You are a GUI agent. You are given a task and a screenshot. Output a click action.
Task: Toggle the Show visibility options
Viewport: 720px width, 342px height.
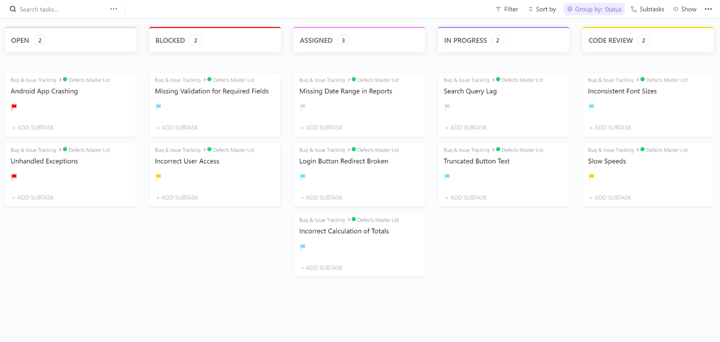click(x=685, y=9)
